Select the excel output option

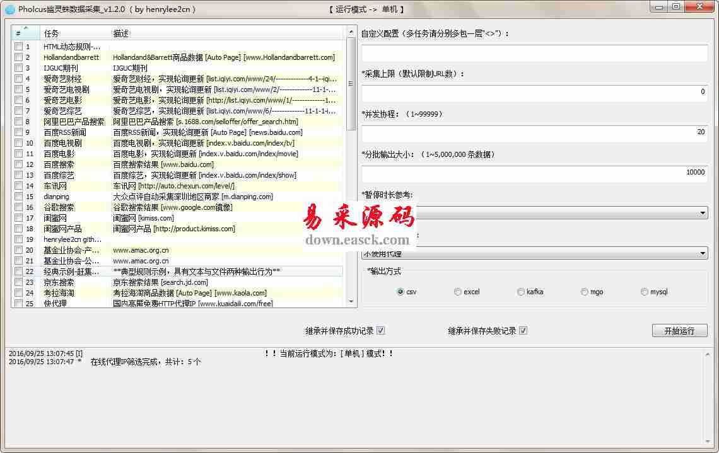[458, 292]
